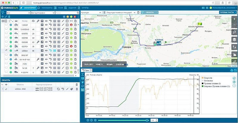Adjust the track playback slider
Image resolution: width=238 pixels, height=123 pixels.
(x=147, y=120)
